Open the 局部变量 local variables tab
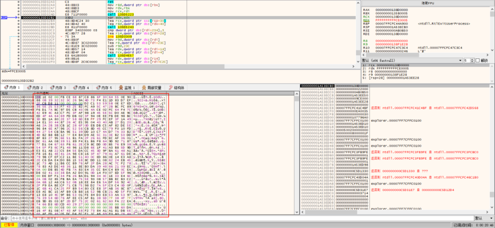 pos(153,88)
